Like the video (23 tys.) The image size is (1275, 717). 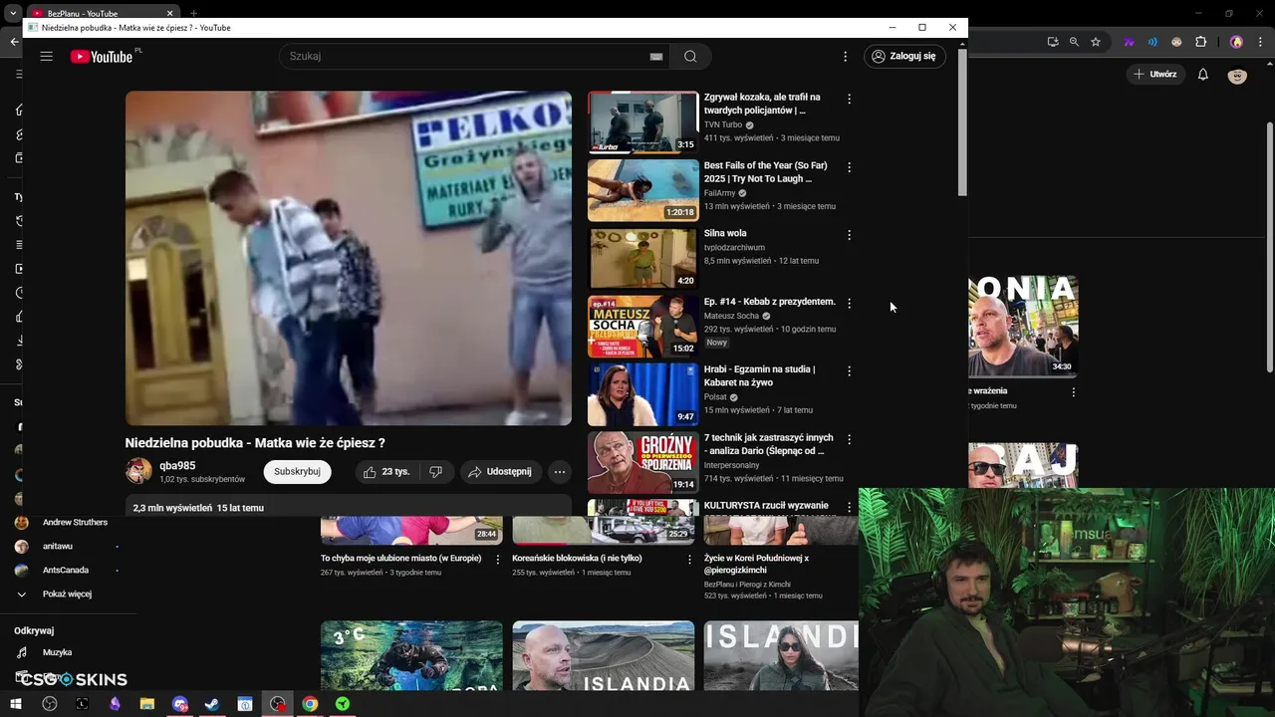click(386, 472)
